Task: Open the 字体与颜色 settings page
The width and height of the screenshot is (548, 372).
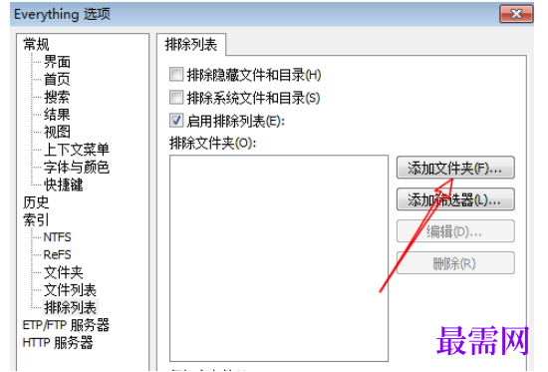Action: 77,168
